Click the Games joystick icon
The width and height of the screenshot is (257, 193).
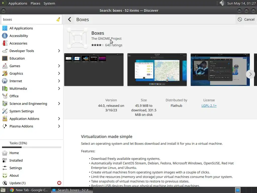tap(5, 66)
